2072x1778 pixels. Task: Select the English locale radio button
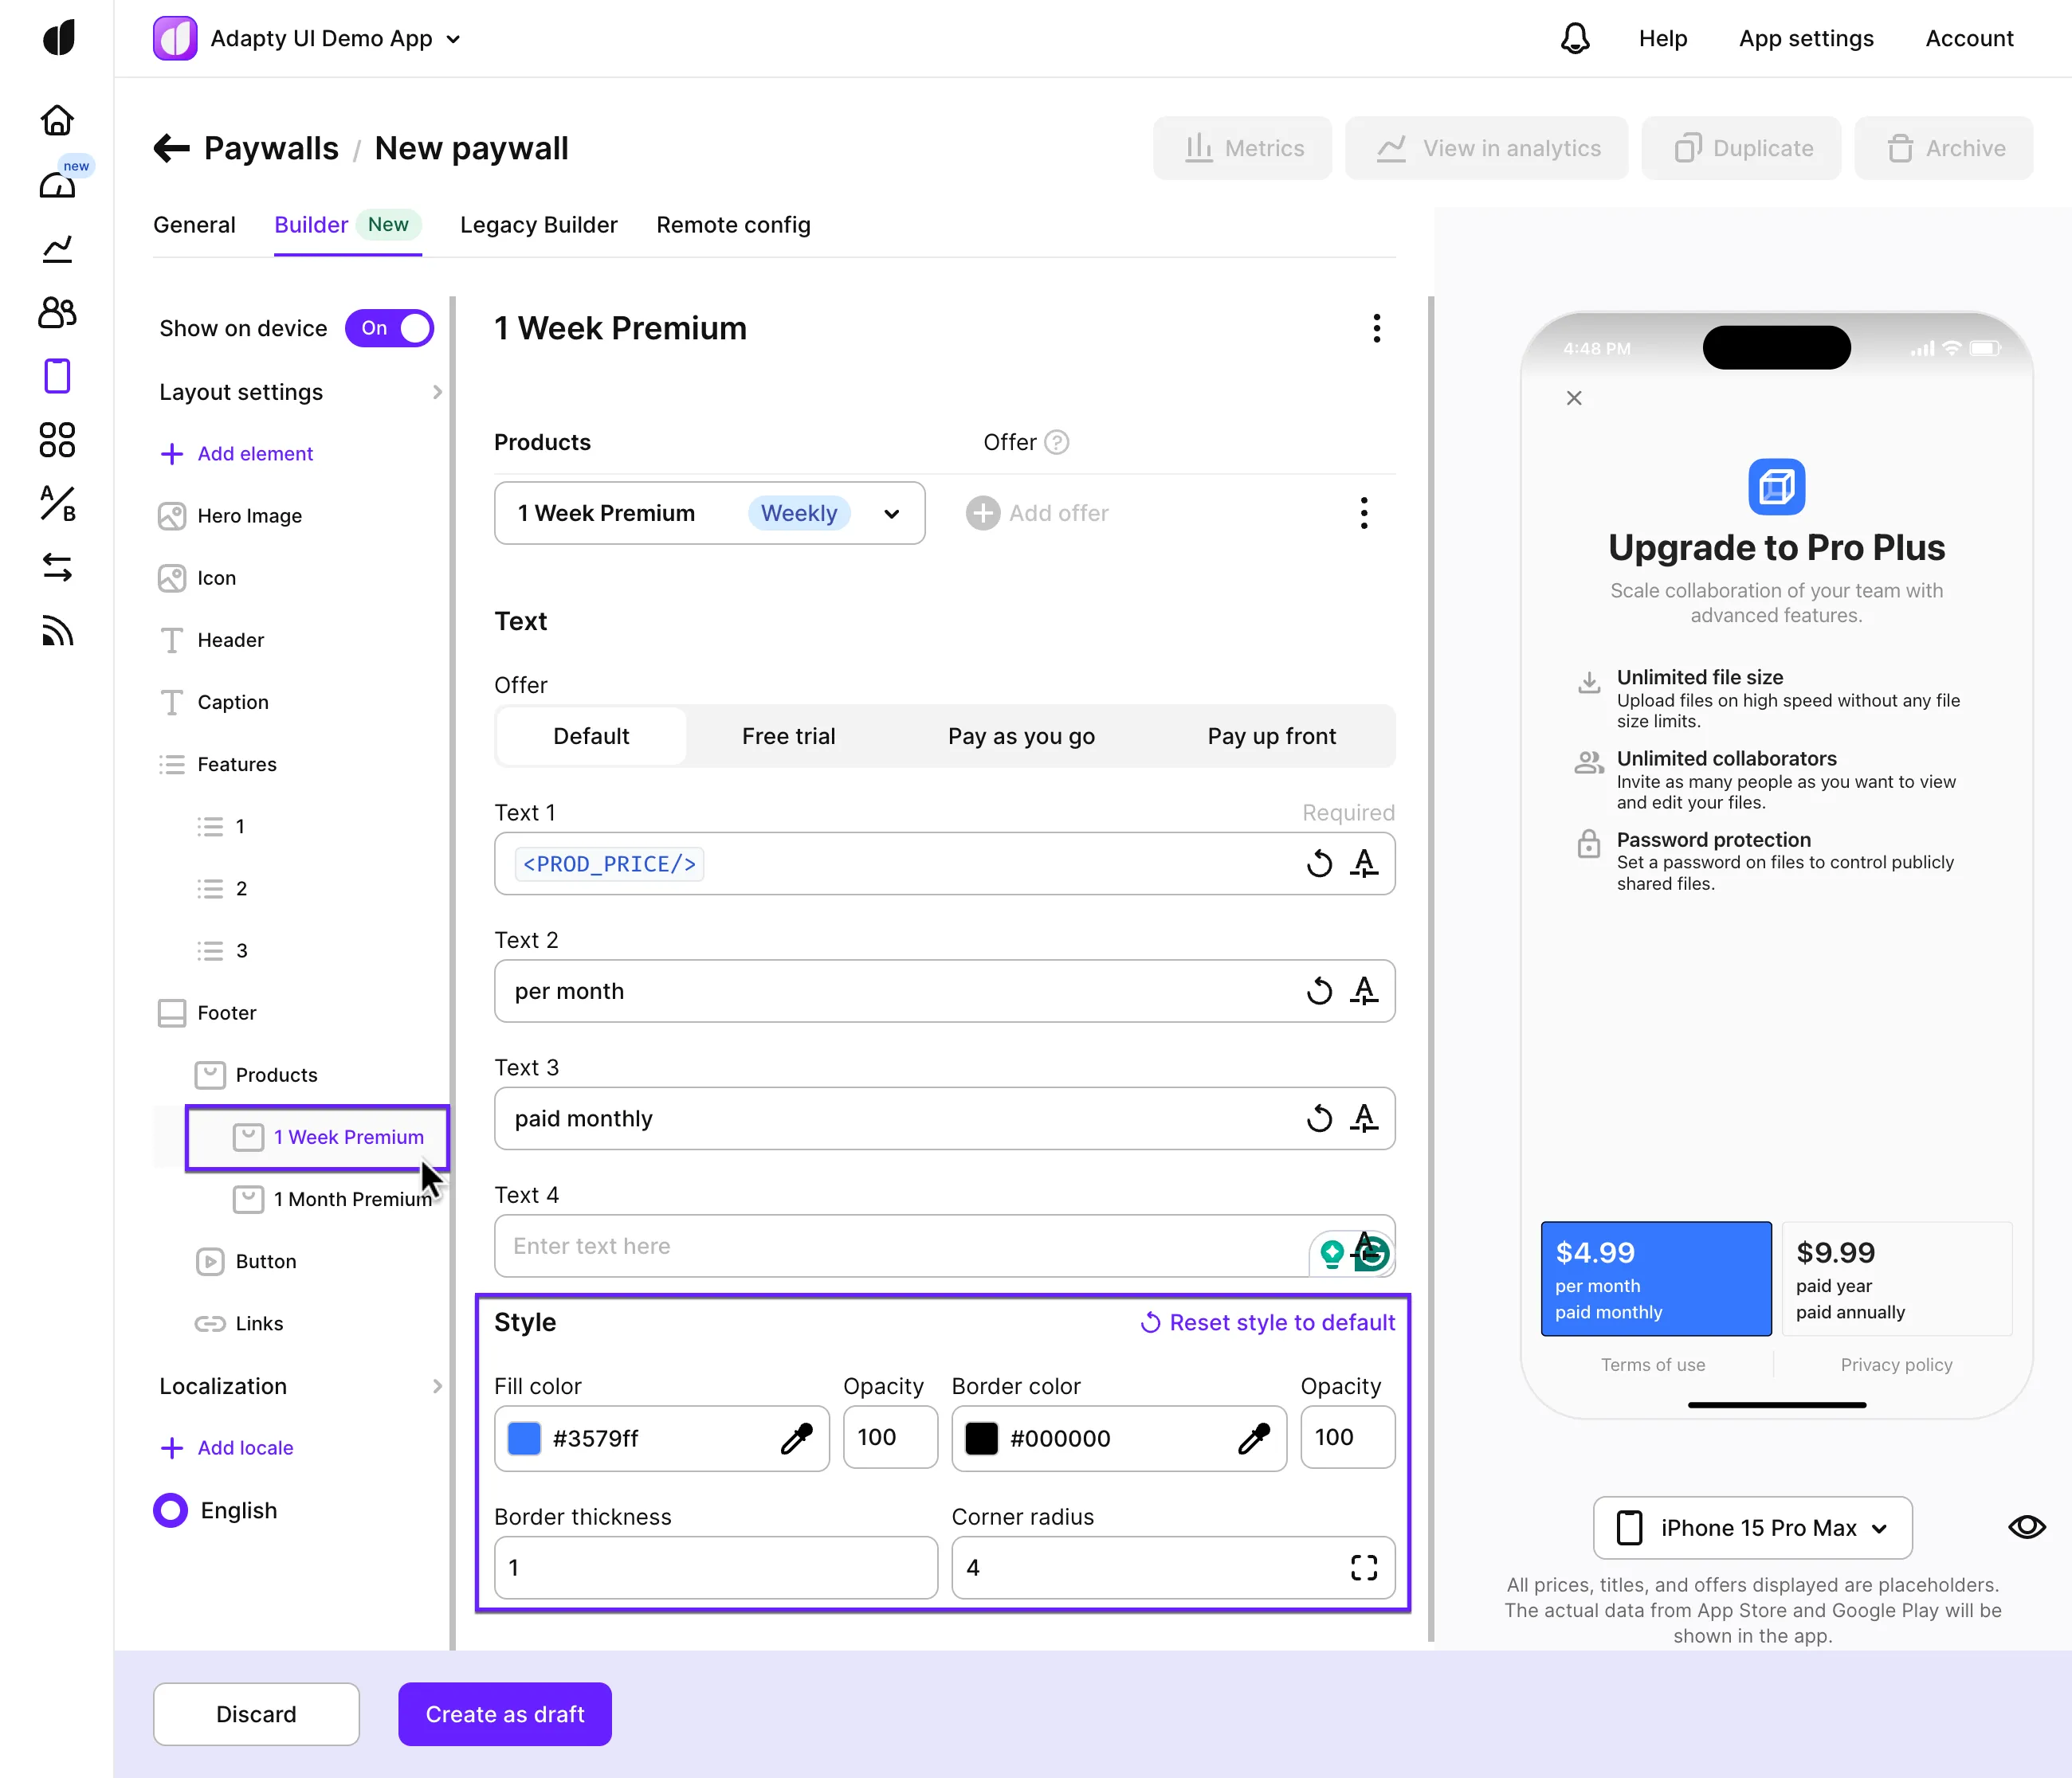pyautogui.click(x=171, y=1510)
